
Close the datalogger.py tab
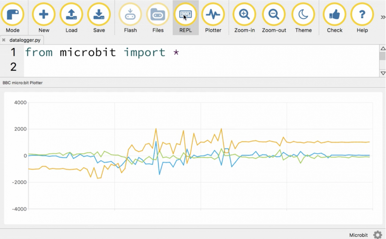coord(4,40)
